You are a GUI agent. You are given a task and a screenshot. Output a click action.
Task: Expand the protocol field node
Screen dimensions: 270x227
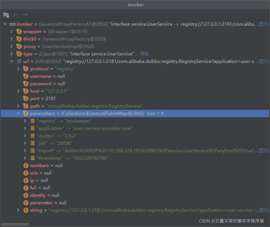click(18, 69)
